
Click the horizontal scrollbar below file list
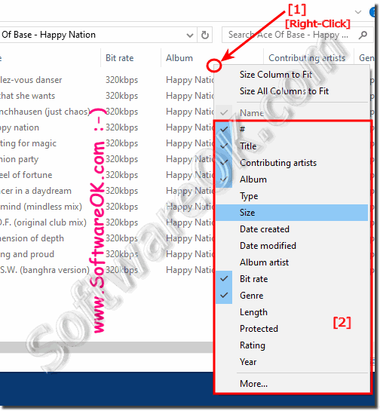click(106, 347)
